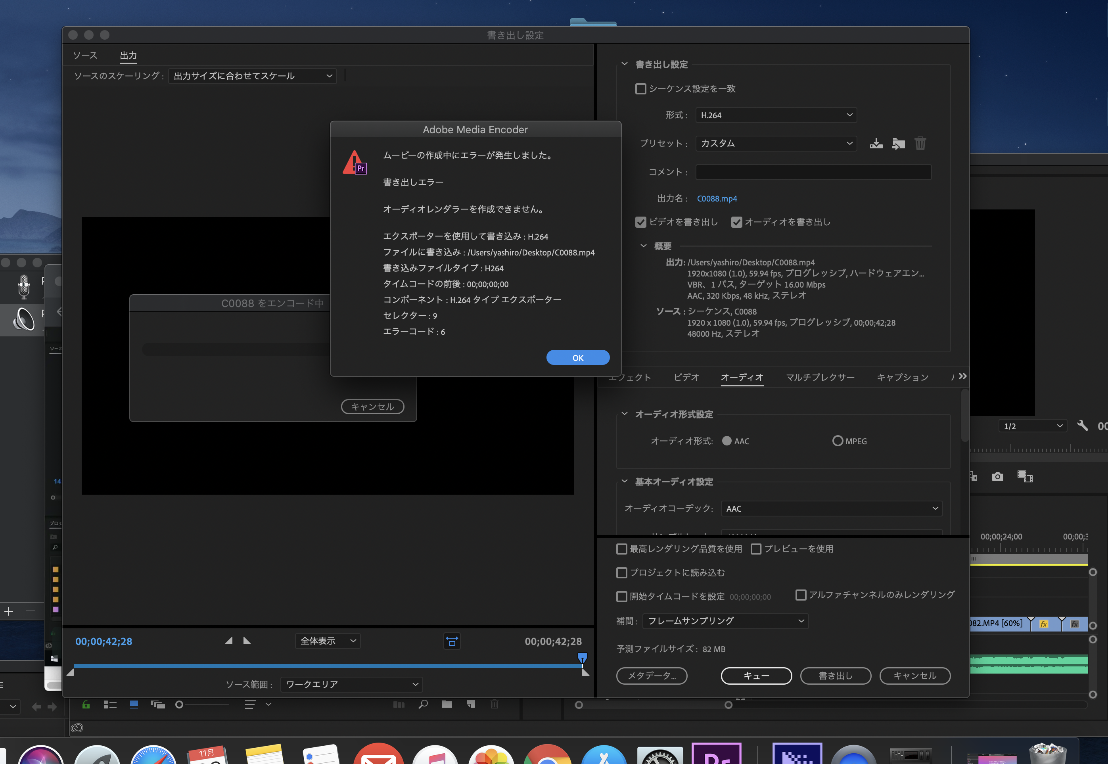Viewport: 1108px width, 764px height.
Task: Collapse the オーディオ形式設定 section
Action: tap(624, 414)
